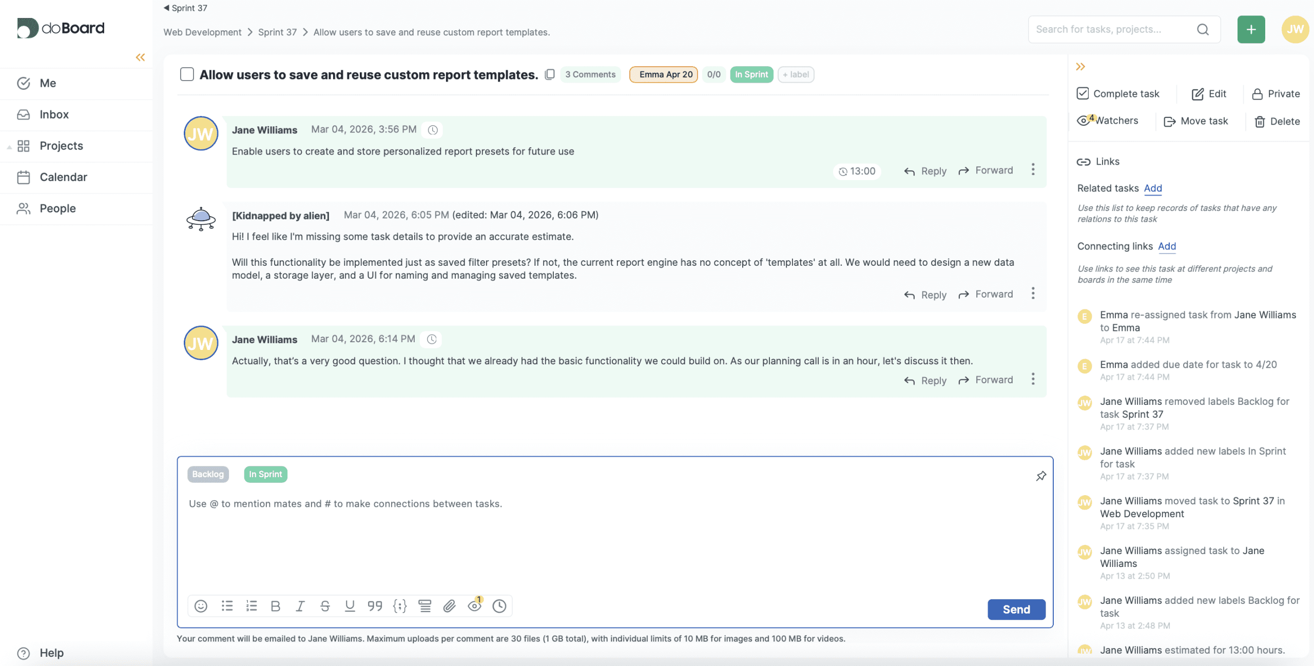Viewport: 1314px width, 666px height.
Task: Click the 3 Comments badge
Action: pyautogui.click(x=590, y=74)
